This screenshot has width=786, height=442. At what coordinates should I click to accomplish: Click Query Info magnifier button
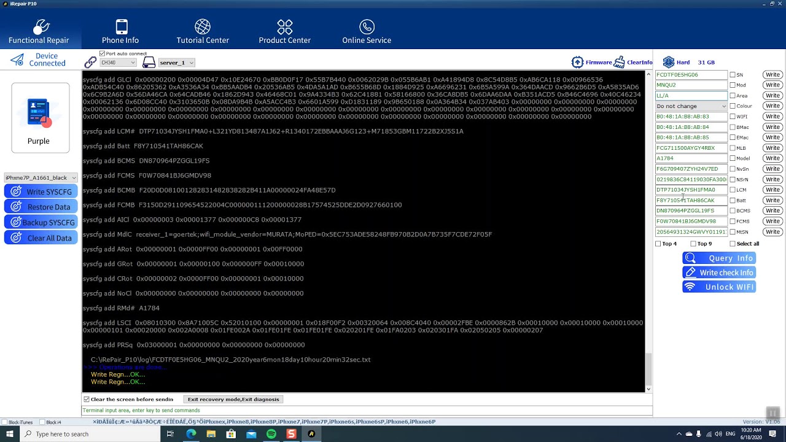(719, 258)
